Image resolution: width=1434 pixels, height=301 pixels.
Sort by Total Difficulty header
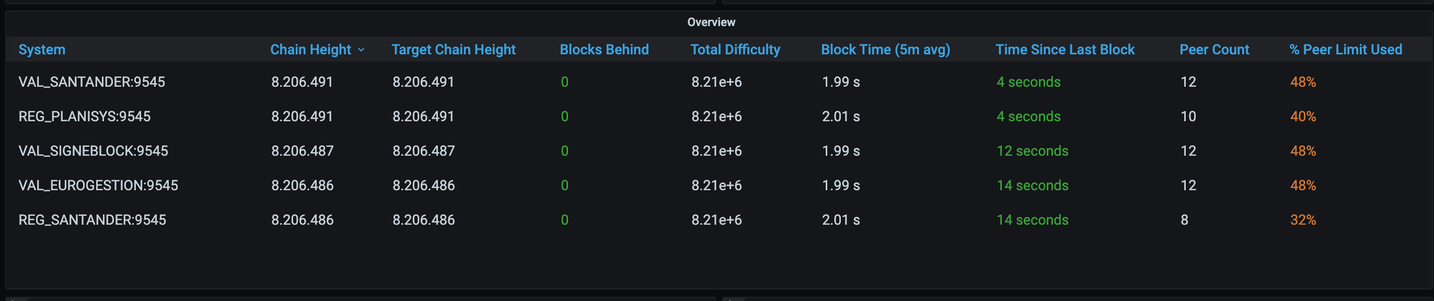coord(735,50)
